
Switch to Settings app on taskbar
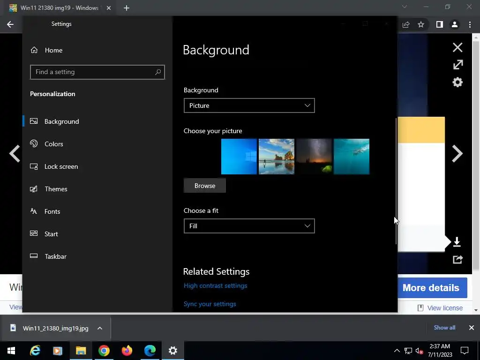172,351
